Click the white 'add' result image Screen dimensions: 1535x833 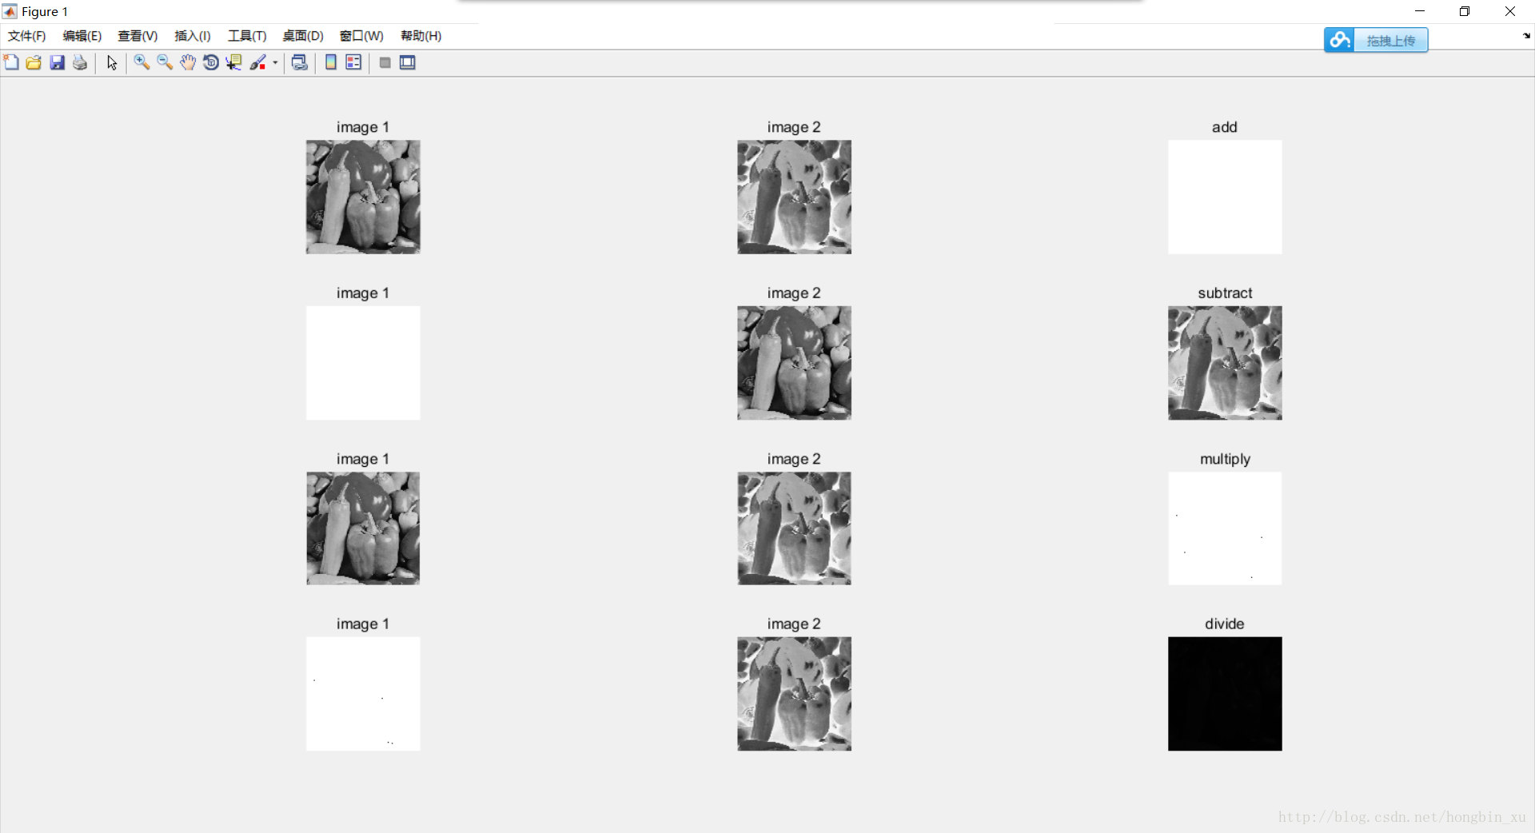[1225, 197]
